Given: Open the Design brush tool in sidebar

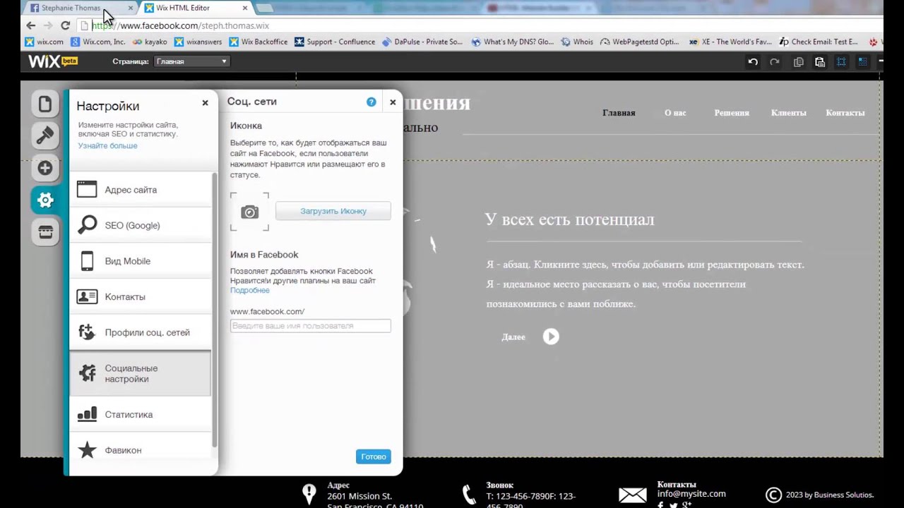Looking at the screenshot, I should pyautogui.click(x=45, y=135).
